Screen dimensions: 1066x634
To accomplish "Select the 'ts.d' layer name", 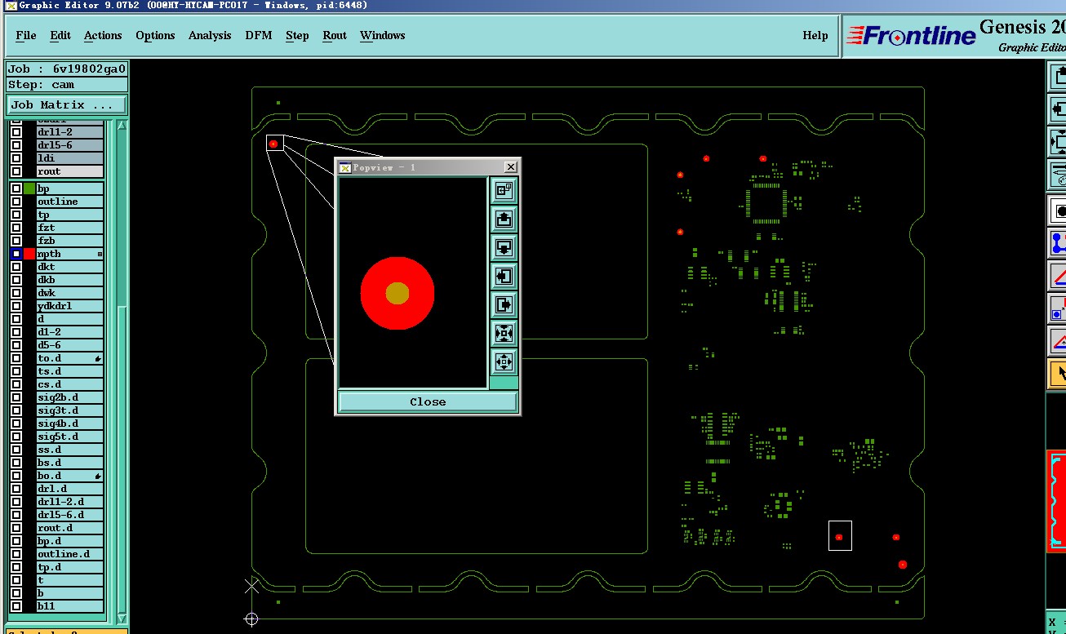I will tap(70, 371).
